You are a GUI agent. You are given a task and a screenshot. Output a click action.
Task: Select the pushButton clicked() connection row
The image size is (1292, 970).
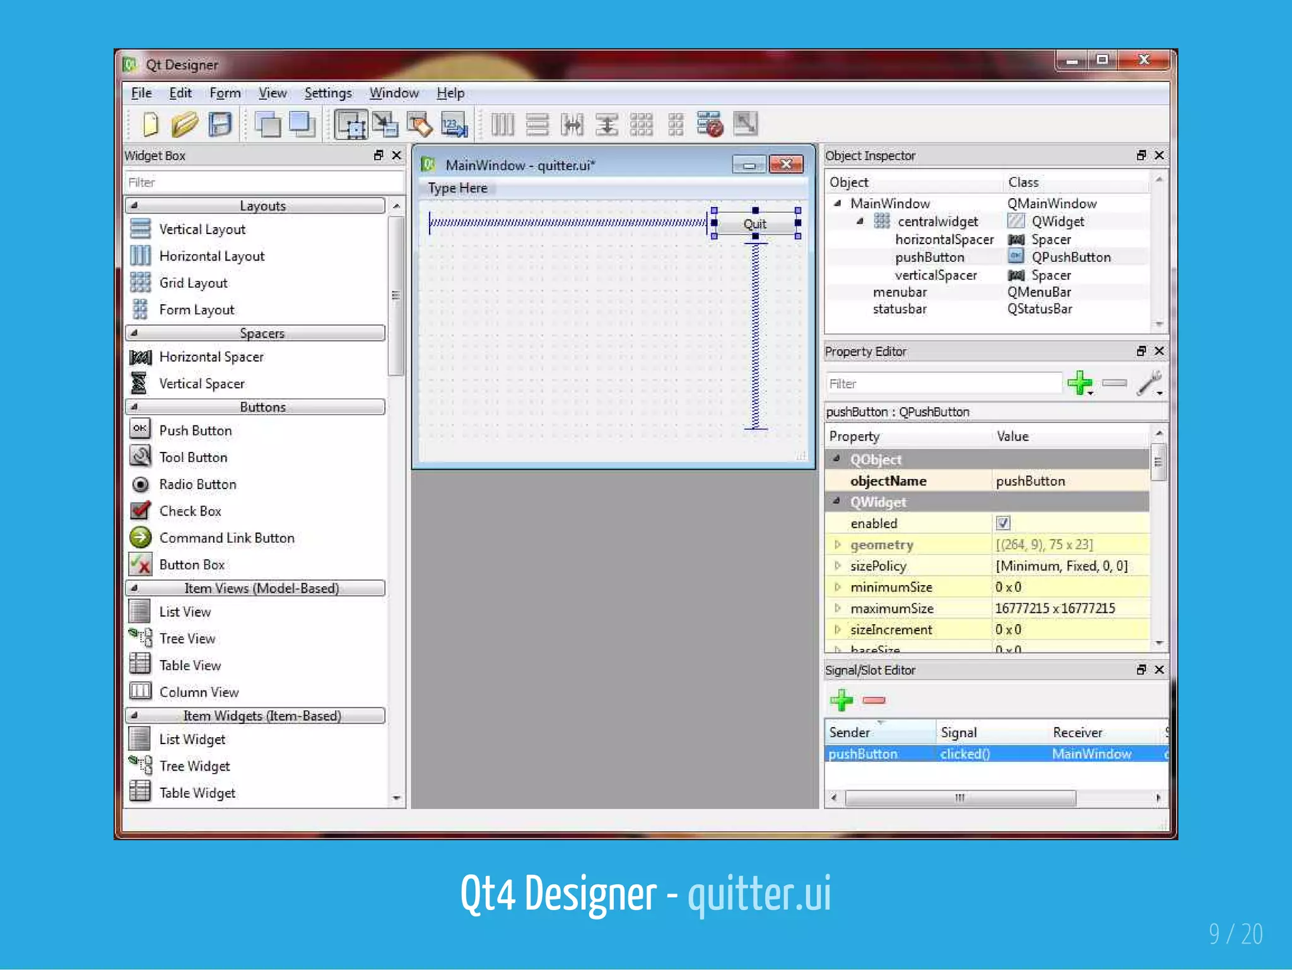point(996,754)
